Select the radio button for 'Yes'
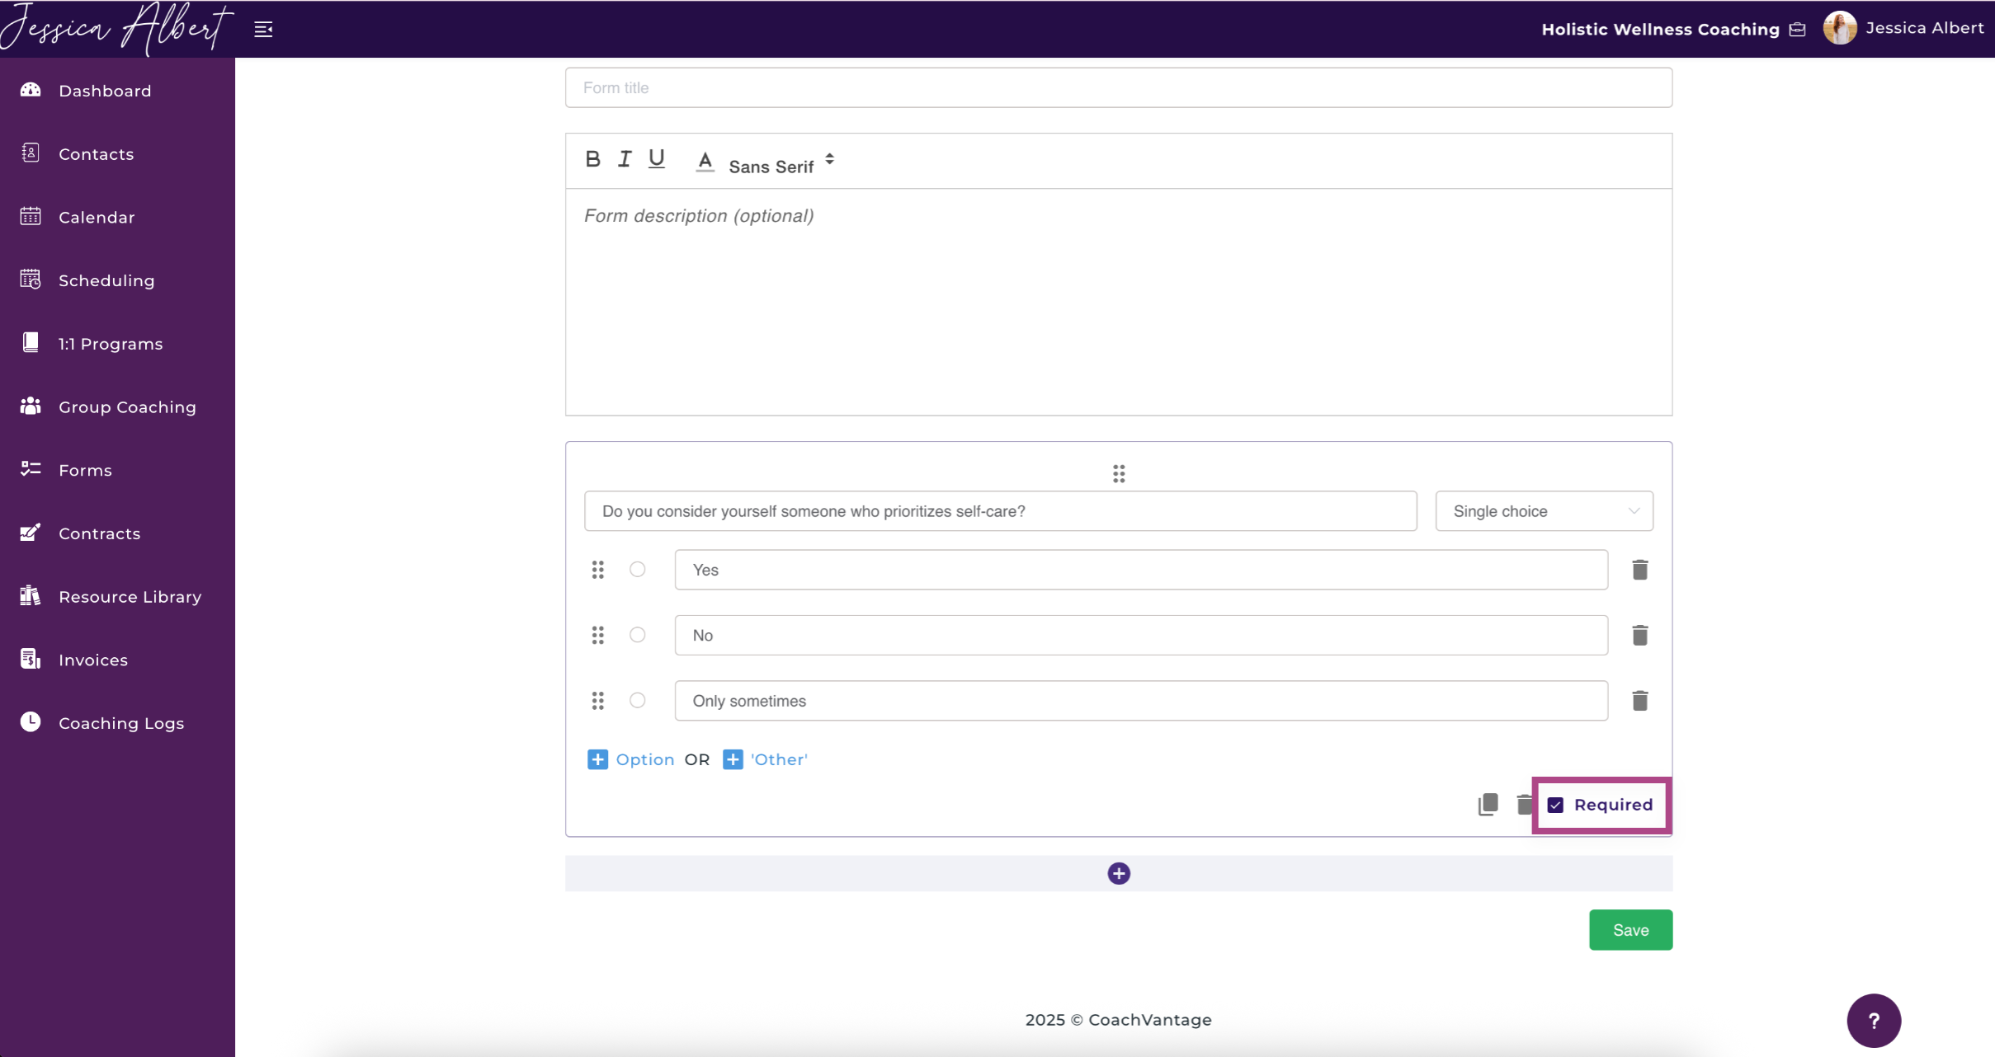The width and height of the screenshot is (1995, 1057). [x=637, y=569]
